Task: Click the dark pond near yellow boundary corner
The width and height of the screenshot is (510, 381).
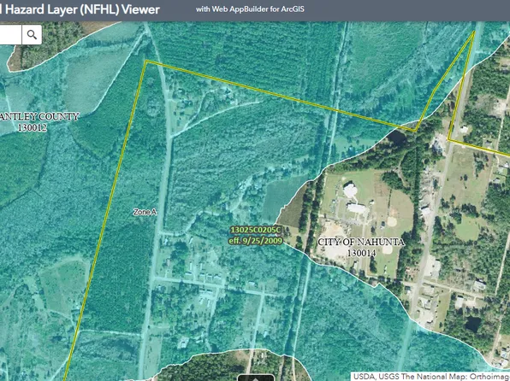Action: (397, 138)
